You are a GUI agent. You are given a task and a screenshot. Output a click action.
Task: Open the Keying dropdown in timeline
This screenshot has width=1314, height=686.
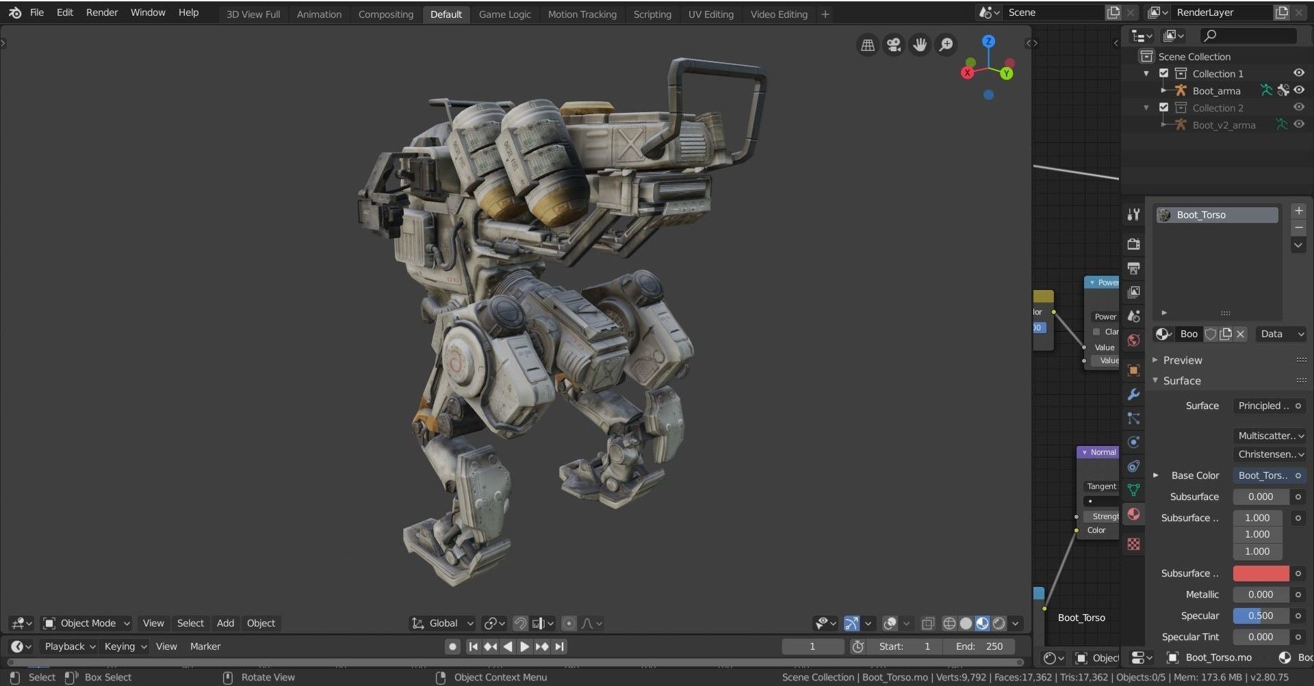[125, 646]
